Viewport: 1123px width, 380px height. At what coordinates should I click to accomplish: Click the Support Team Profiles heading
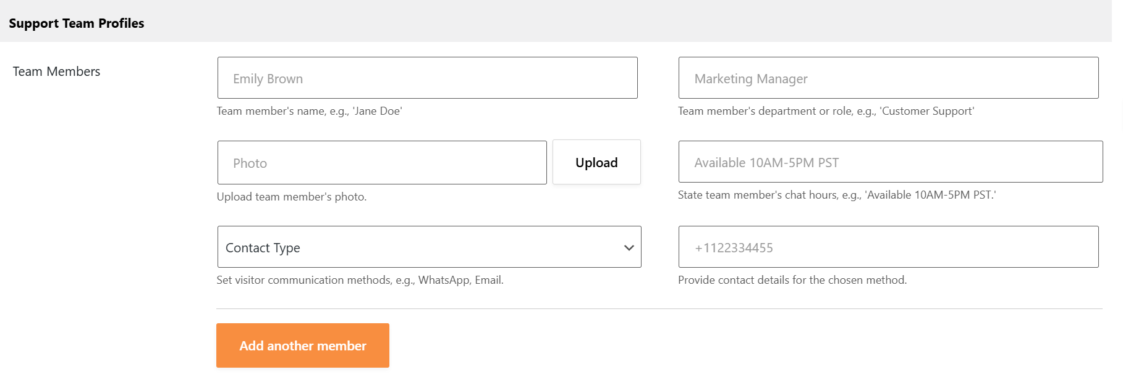pyautogui.click(x=77, y=23)
